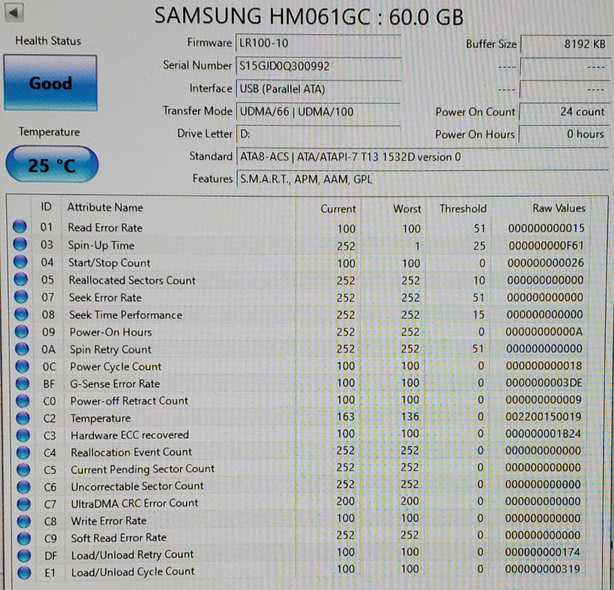
Task: Click the status icon for Reallocated Sectors Count
Action: 21,279
